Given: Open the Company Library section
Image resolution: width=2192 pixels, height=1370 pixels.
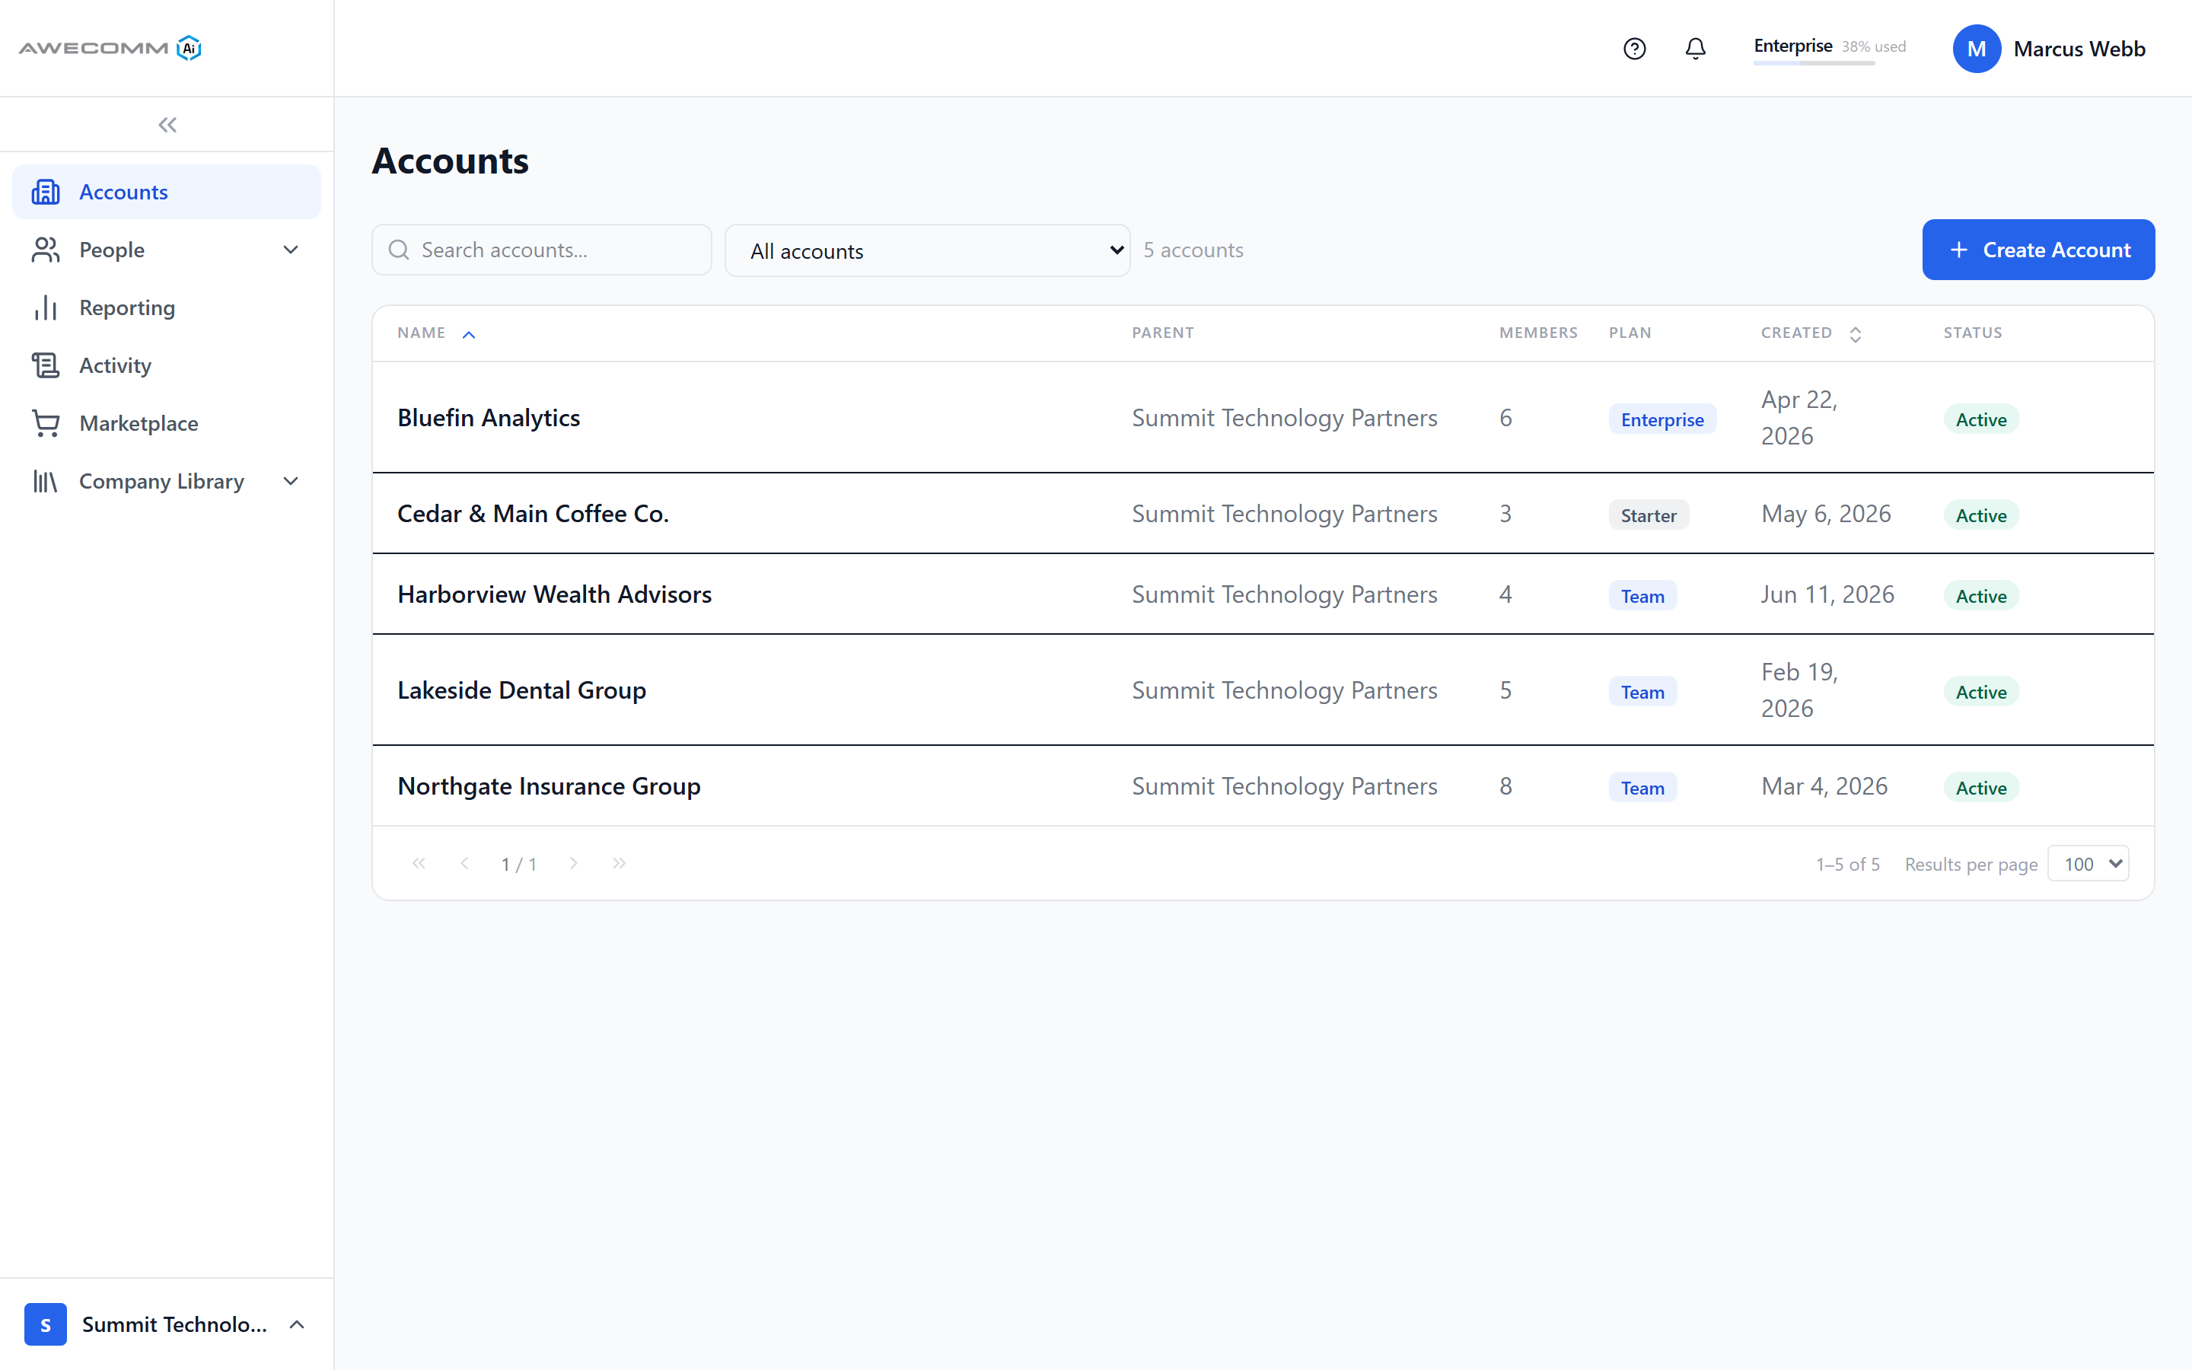Looking at the screenshot, I should click(x=167, y=481).
